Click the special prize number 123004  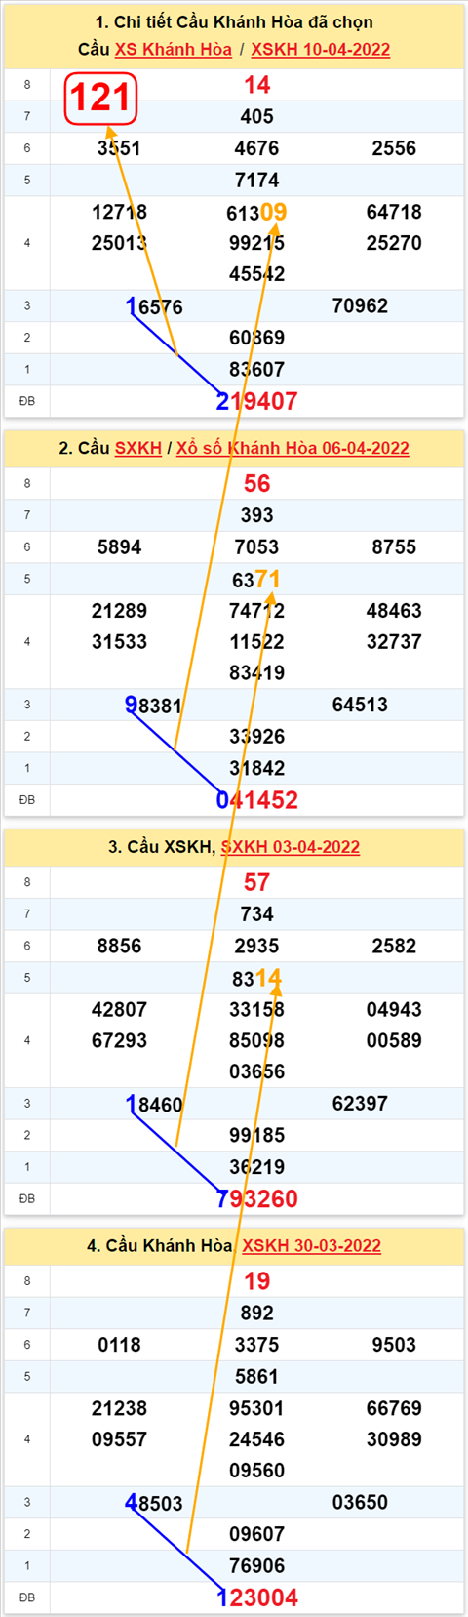(257, 1598)
